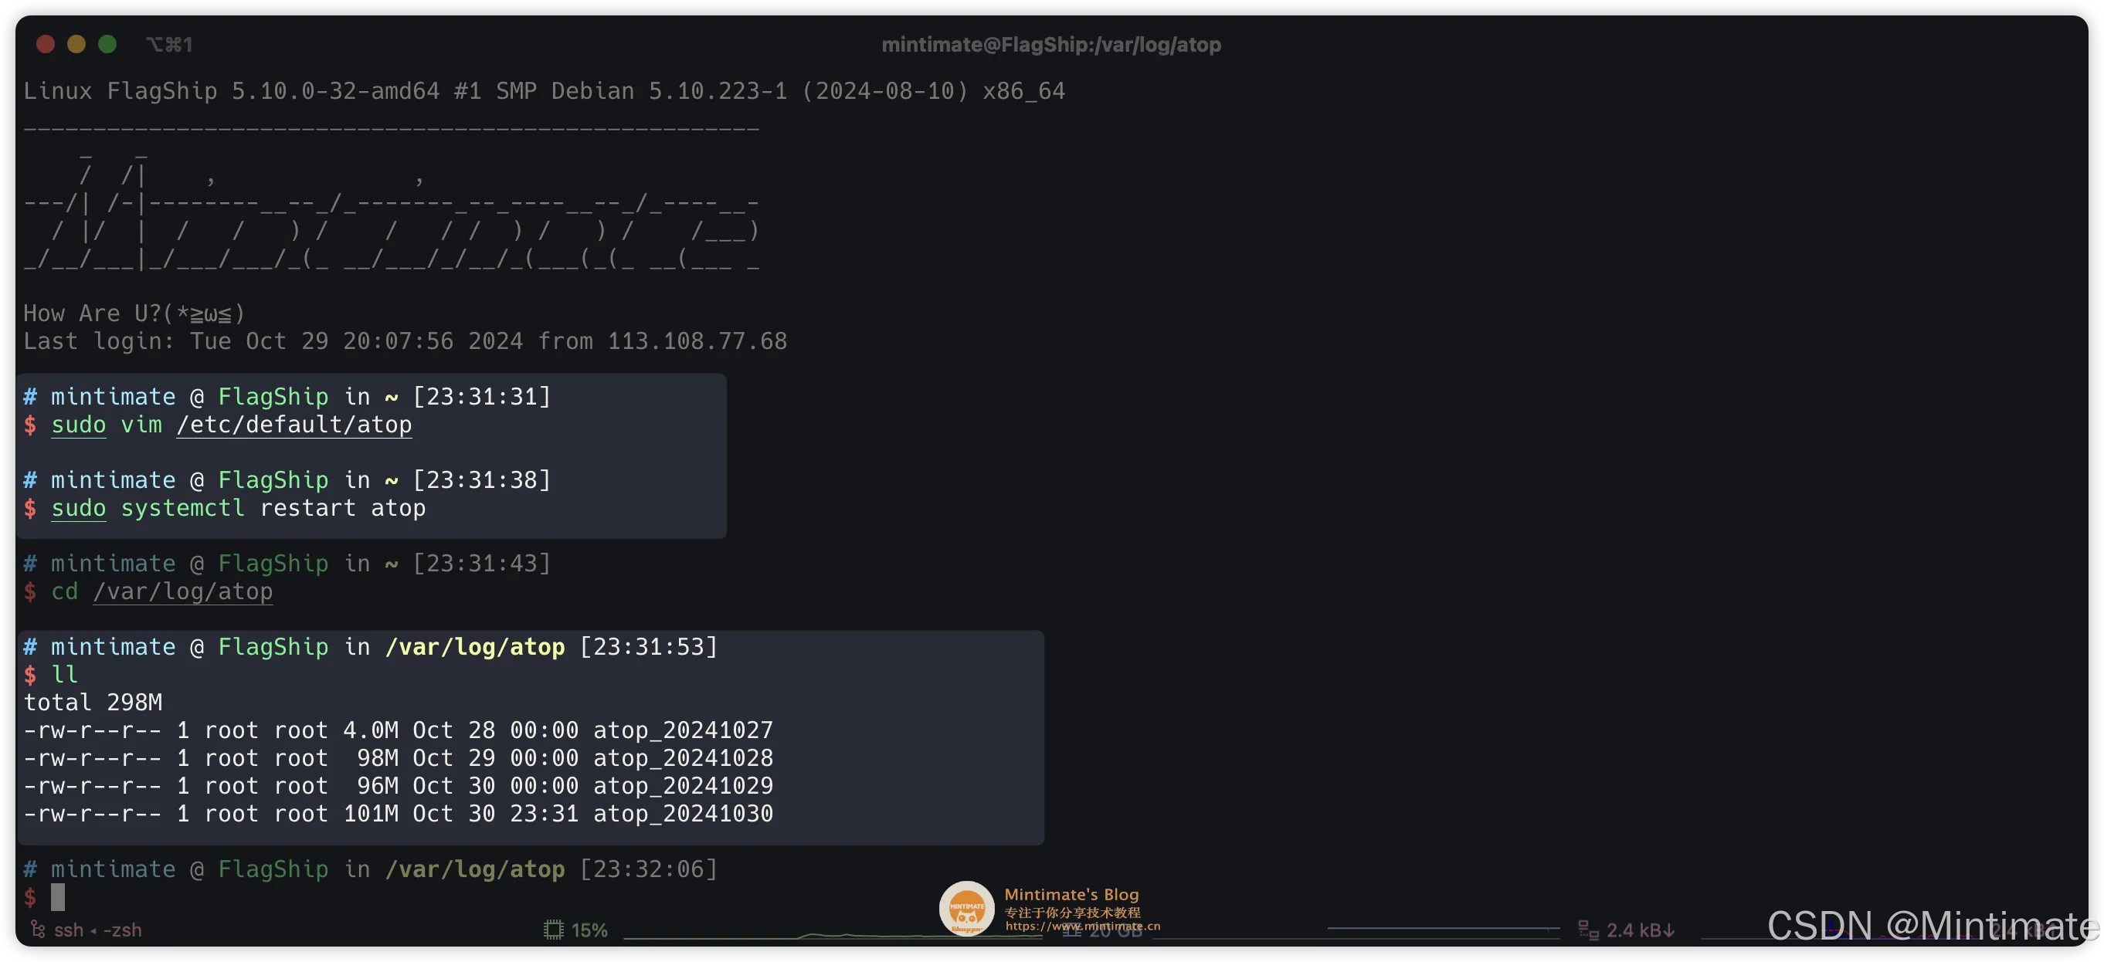Click the ⌥⌘1 window shortcut indicator
The width and height of the screenshot is (2104, 962).
[169, 44]
